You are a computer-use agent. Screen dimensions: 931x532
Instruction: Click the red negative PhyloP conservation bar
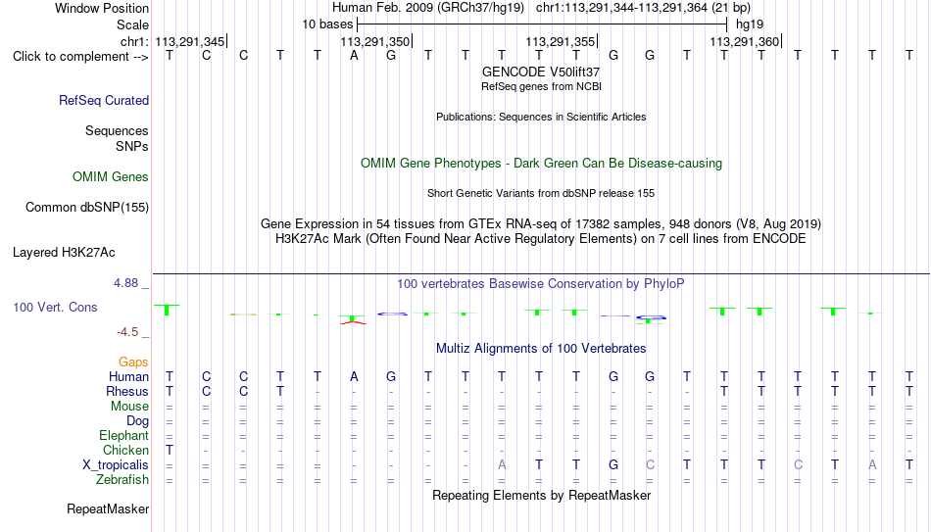[353, 321]
